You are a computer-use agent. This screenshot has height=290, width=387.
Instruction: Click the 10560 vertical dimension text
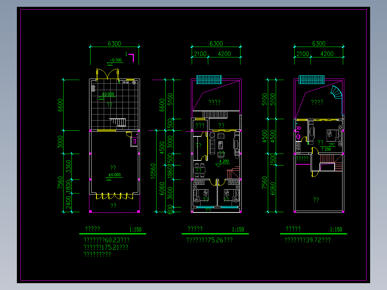[x=153, y=171]
